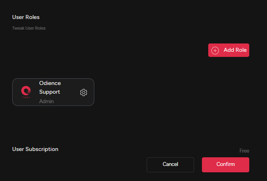Click the User Roles heading
The image size is (267, 181).
tap(26, 17)
